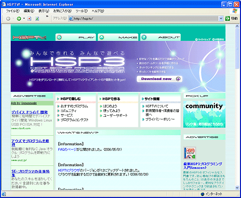The height and width of the screenshot is (198, 241).
Task: Click the おすすめプログラム link
Action: [74, 106]
